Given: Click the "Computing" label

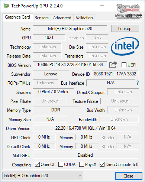Looking at the screenshot, I should pyautogui.click(x=21, y=165).
